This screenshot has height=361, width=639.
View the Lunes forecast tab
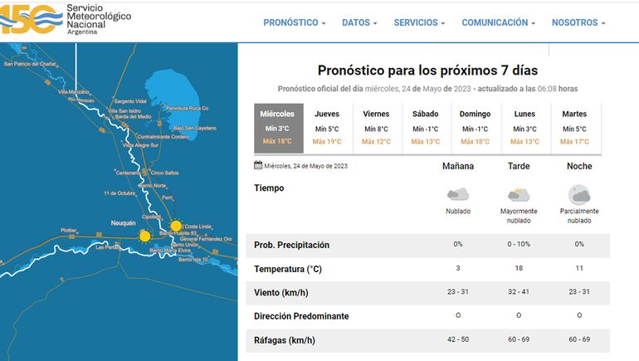tap(525, 128)
